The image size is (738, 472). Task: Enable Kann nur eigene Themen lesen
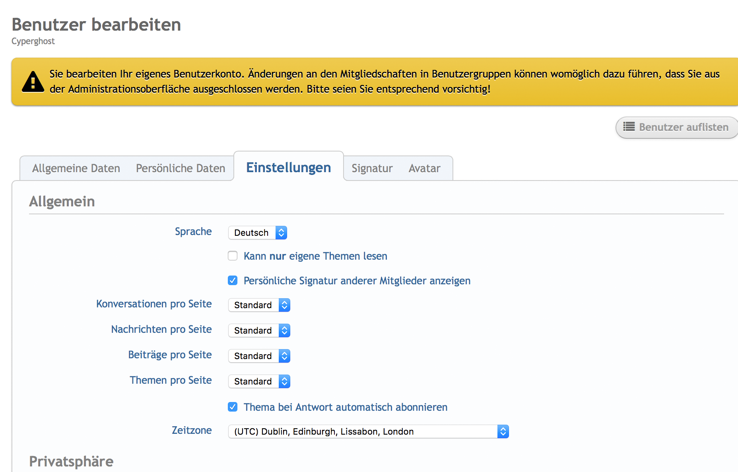click(233, 256)
